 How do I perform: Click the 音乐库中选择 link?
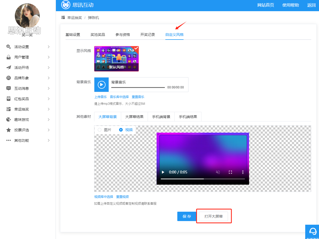tap(119, 97)
